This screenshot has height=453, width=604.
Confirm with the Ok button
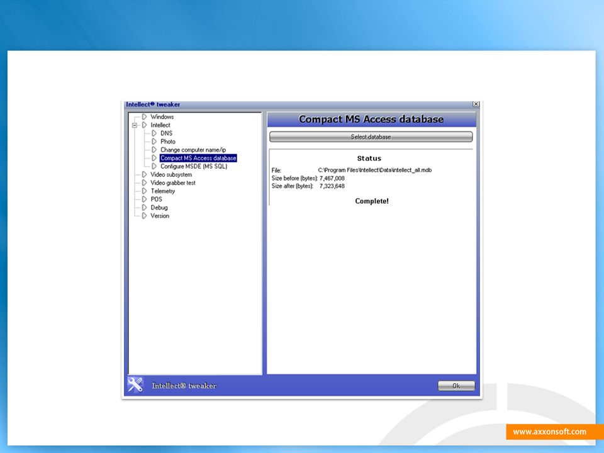click(457, 386)
